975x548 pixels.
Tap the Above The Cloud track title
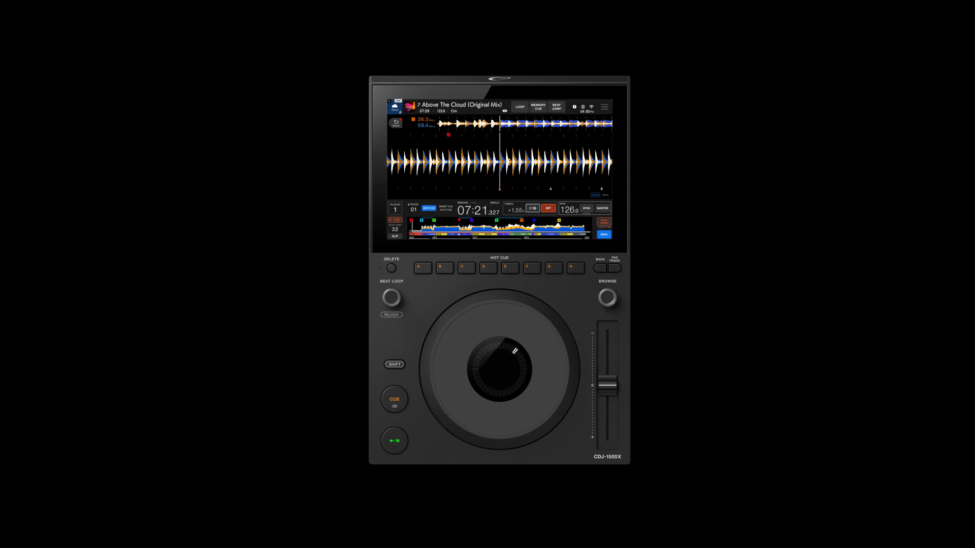[x=462, y=105]
